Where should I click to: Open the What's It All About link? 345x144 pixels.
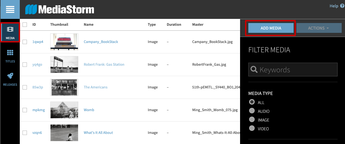pyautogui.click(x=98, y=133)
